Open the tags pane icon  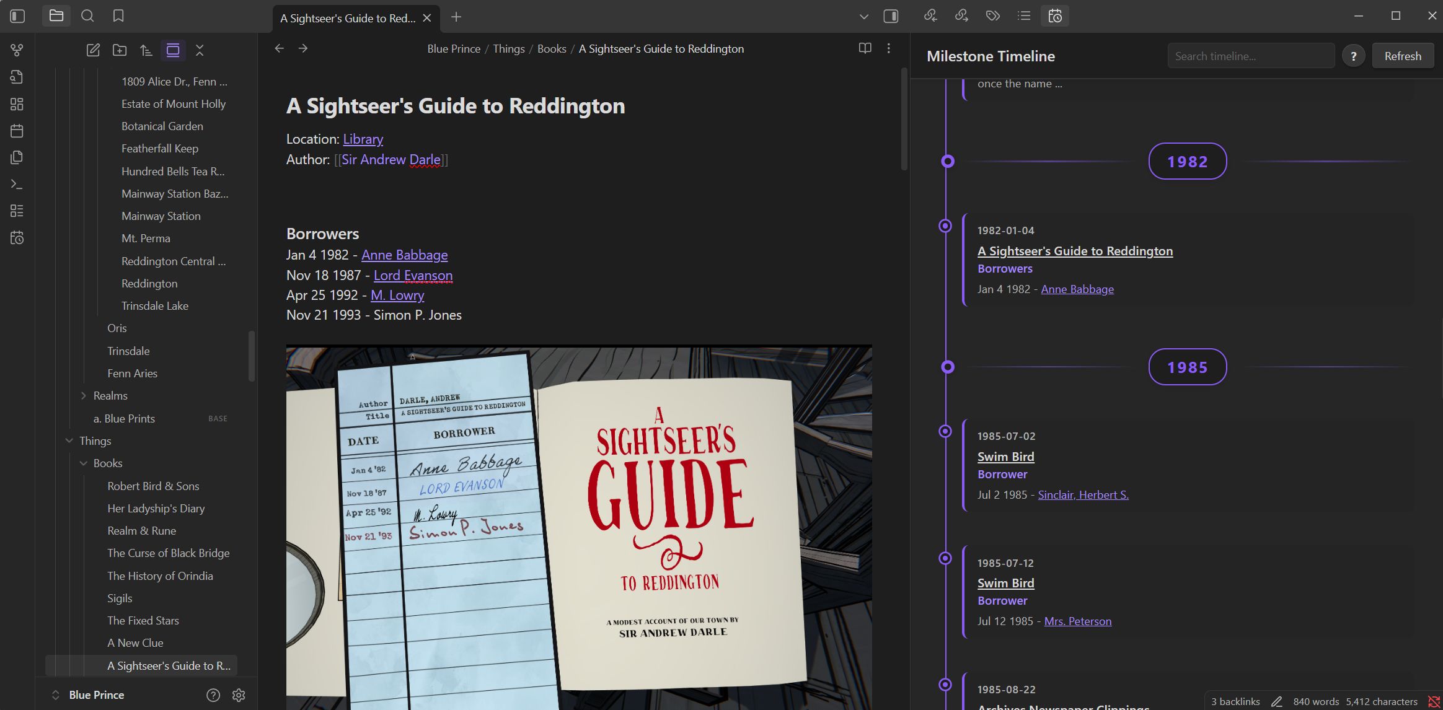click(992, 16)
